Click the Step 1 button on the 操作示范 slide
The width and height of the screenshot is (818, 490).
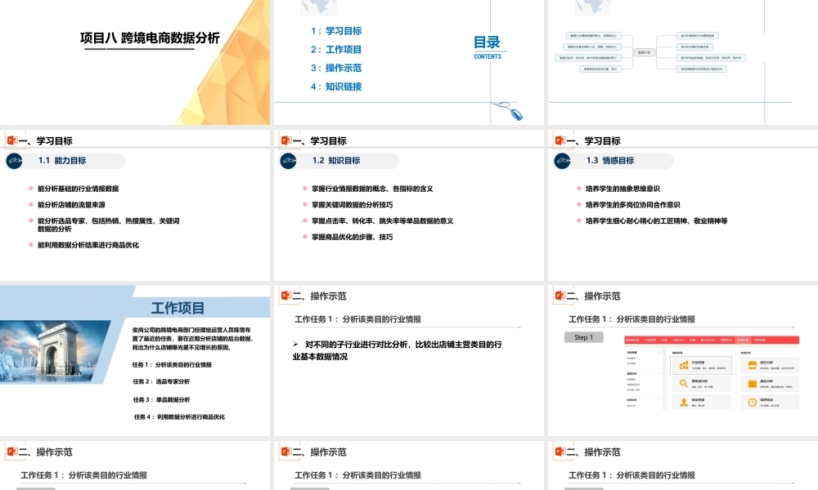tap(583, 338)
